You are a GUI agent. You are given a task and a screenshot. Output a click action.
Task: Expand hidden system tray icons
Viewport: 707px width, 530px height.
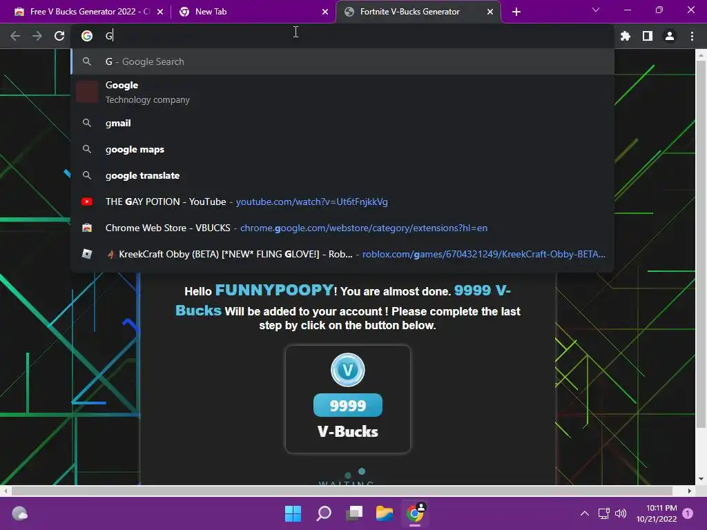click(584, 513)
